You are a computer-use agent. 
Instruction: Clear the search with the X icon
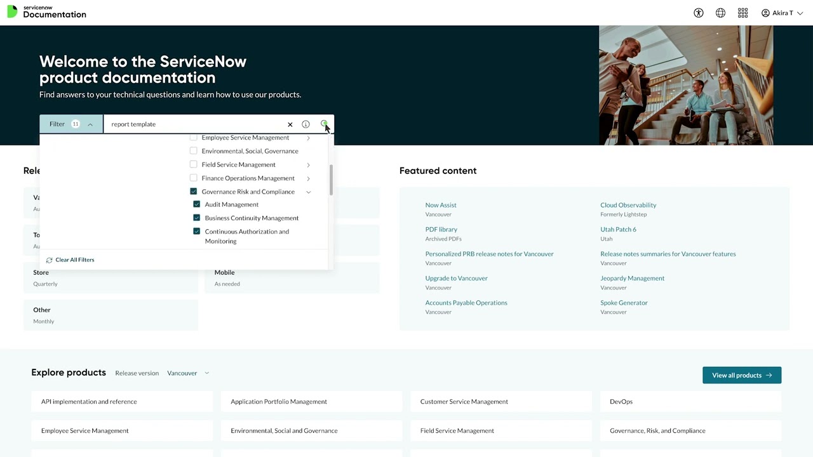(x=290, y=124)
